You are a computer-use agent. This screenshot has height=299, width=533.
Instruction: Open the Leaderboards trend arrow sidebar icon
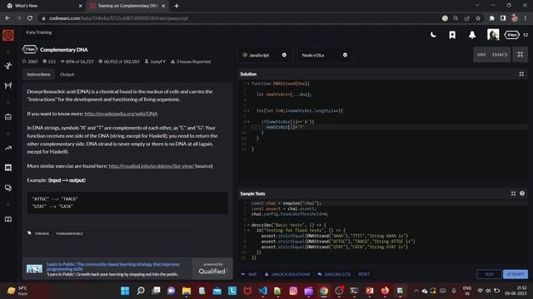tap(8, 148)
